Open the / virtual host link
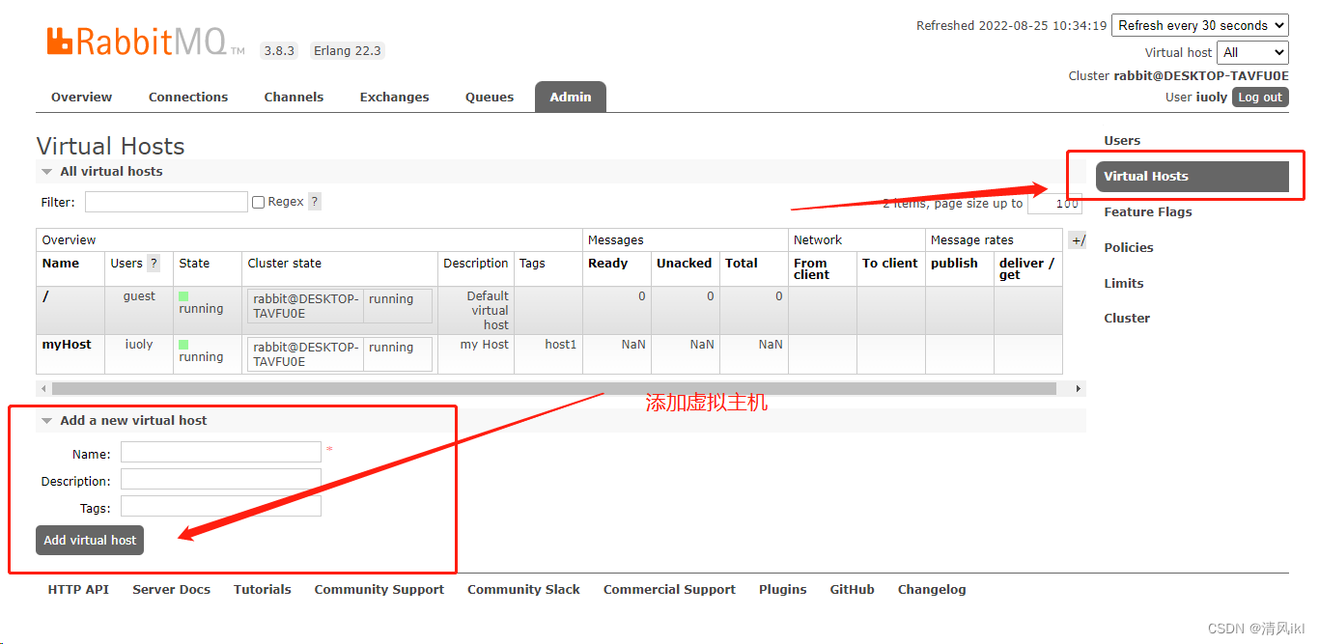1319x644 pixels. click(x=44, y=296)
